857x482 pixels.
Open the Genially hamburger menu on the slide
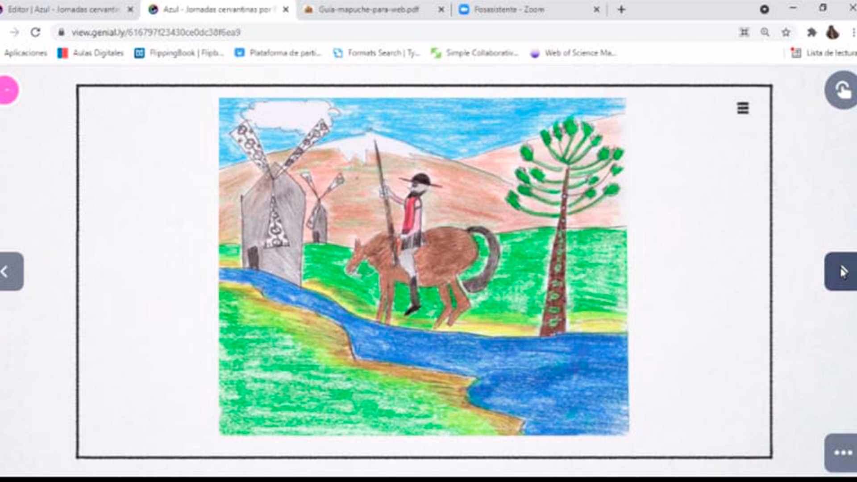pyautogui.click(x=743, y=108)
